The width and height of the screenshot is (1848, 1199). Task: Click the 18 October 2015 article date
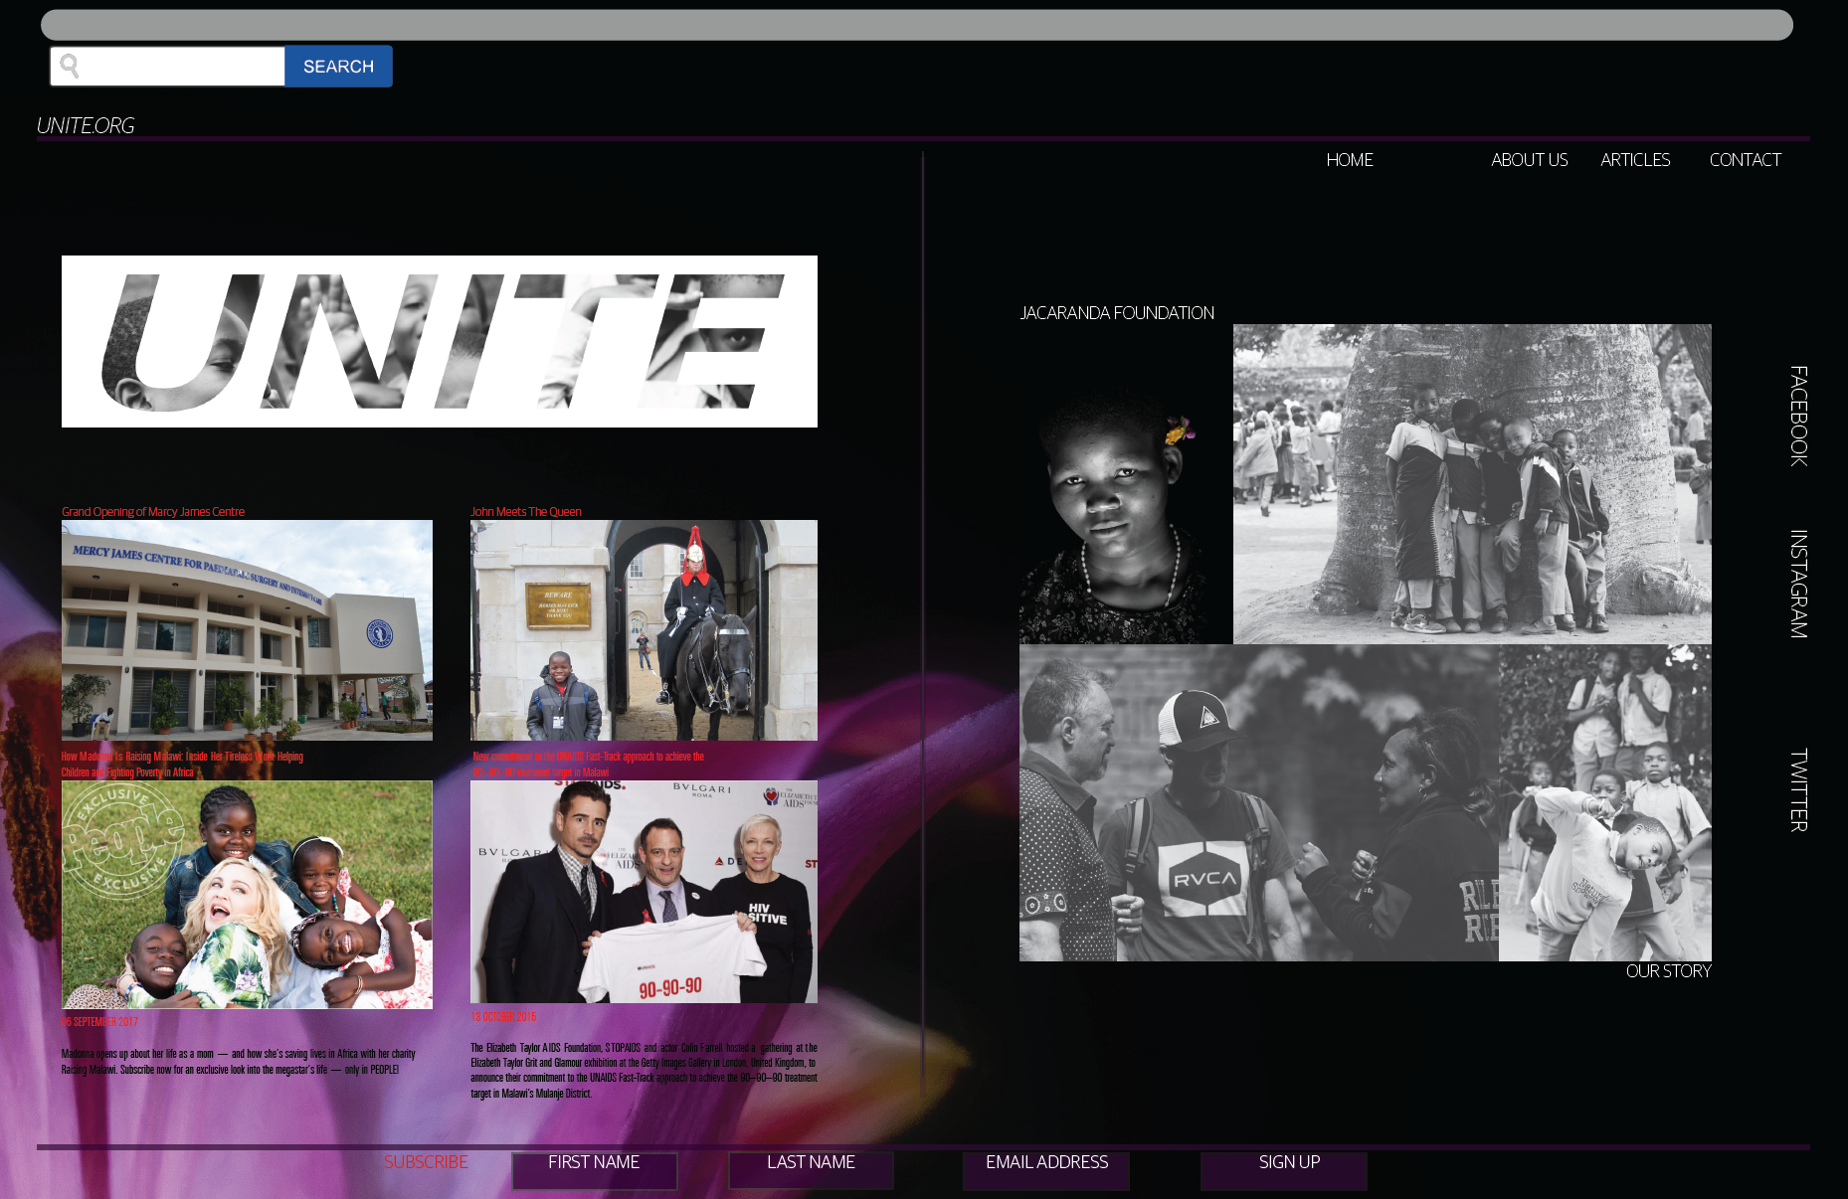click(503, 1017)
